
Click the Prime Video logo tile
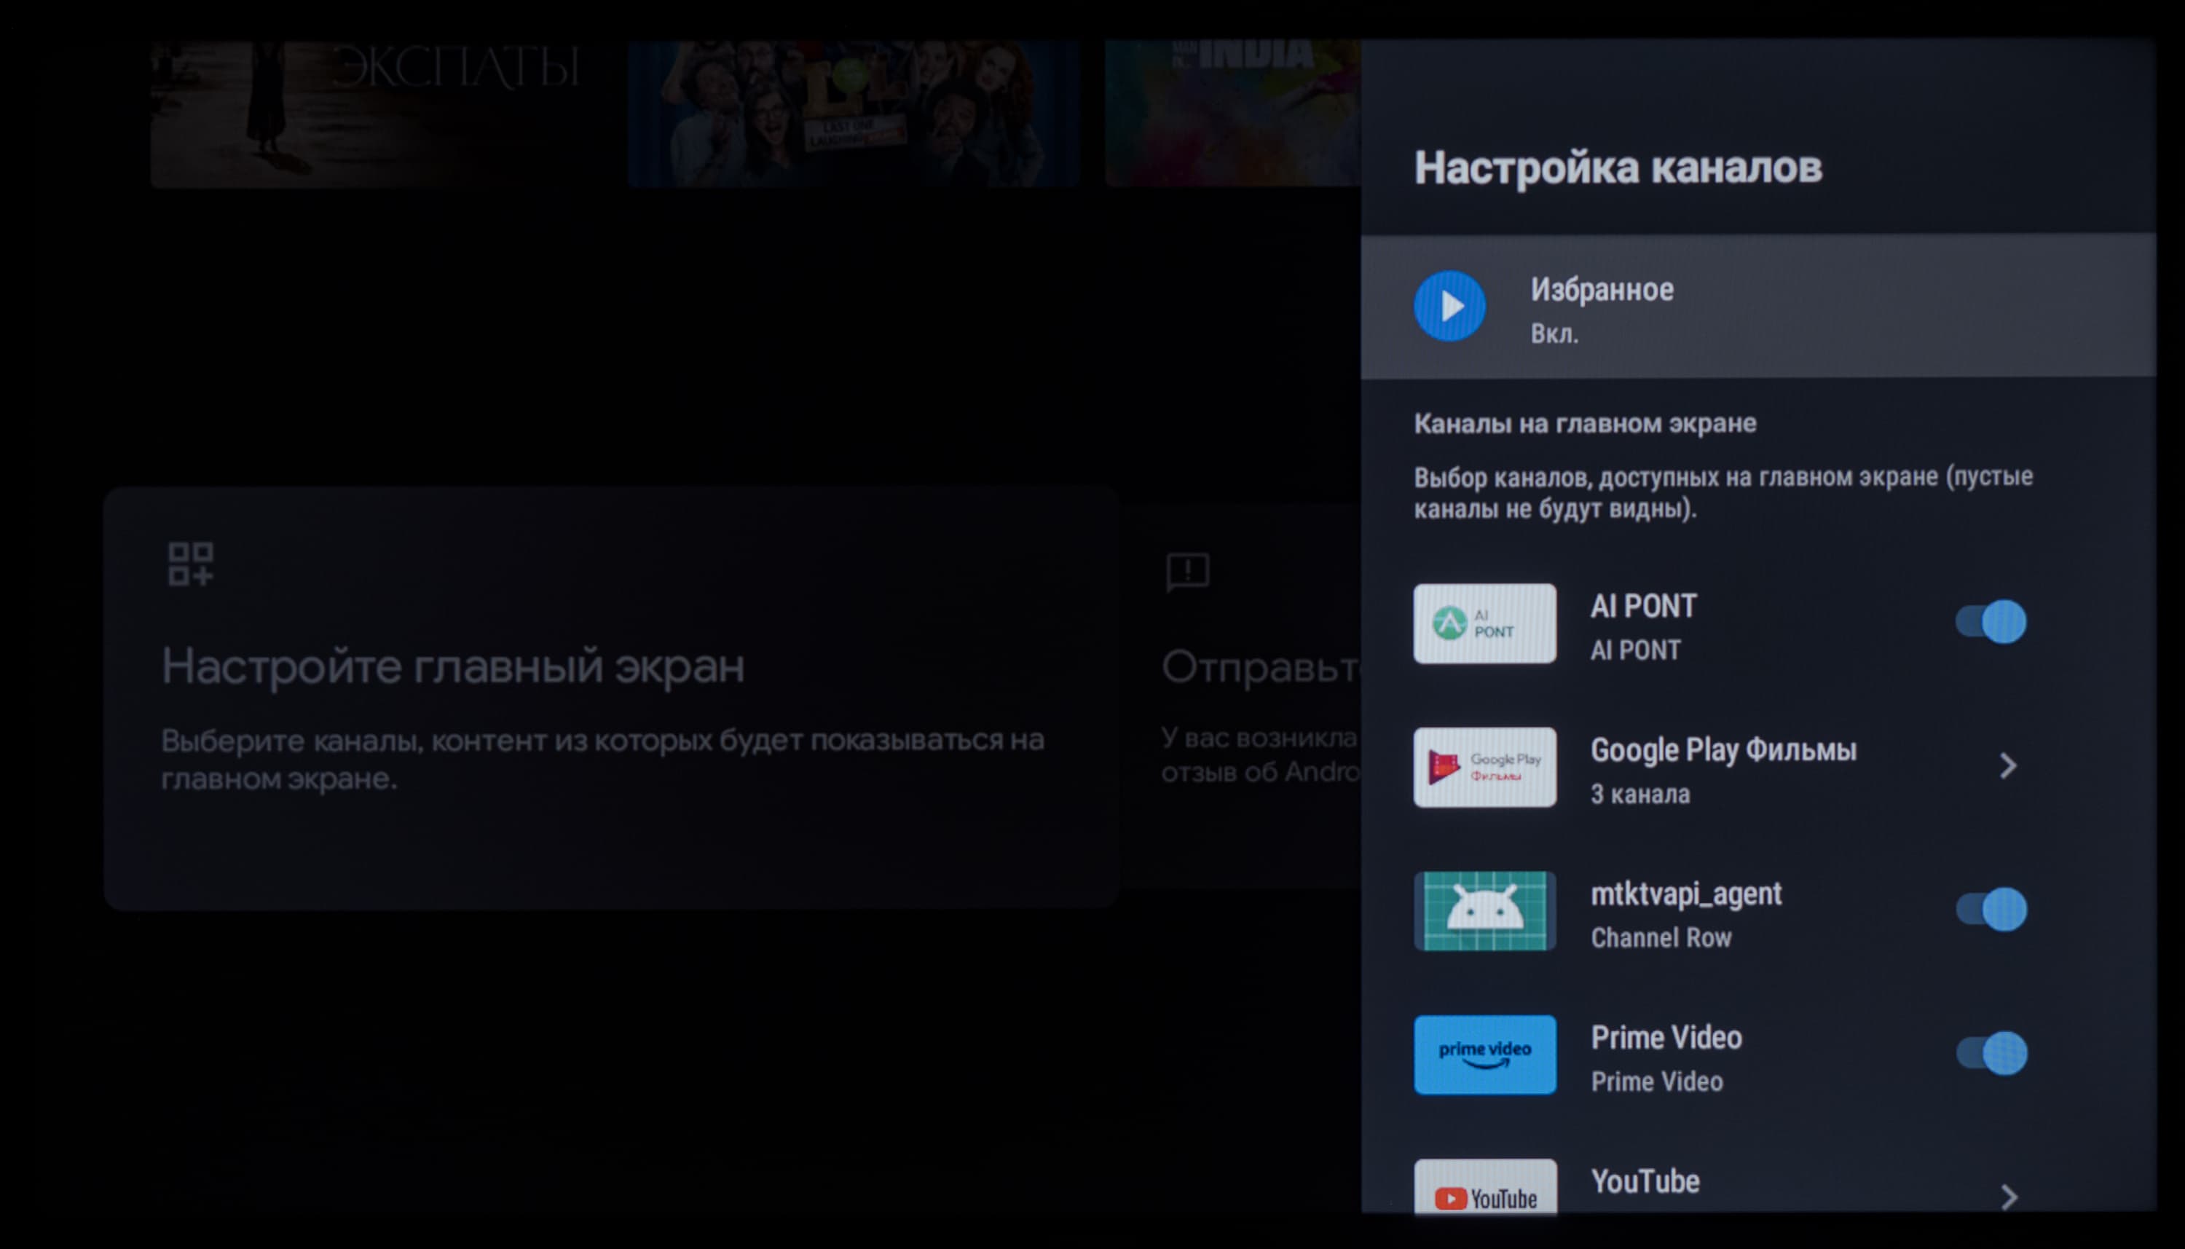tap(1484, 1055)
